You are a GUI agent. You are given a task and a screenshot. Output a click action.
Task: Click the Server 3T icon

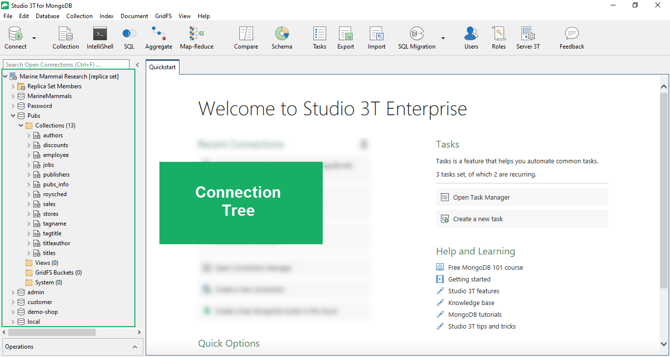pyautogui.click(x=528, y=38)
